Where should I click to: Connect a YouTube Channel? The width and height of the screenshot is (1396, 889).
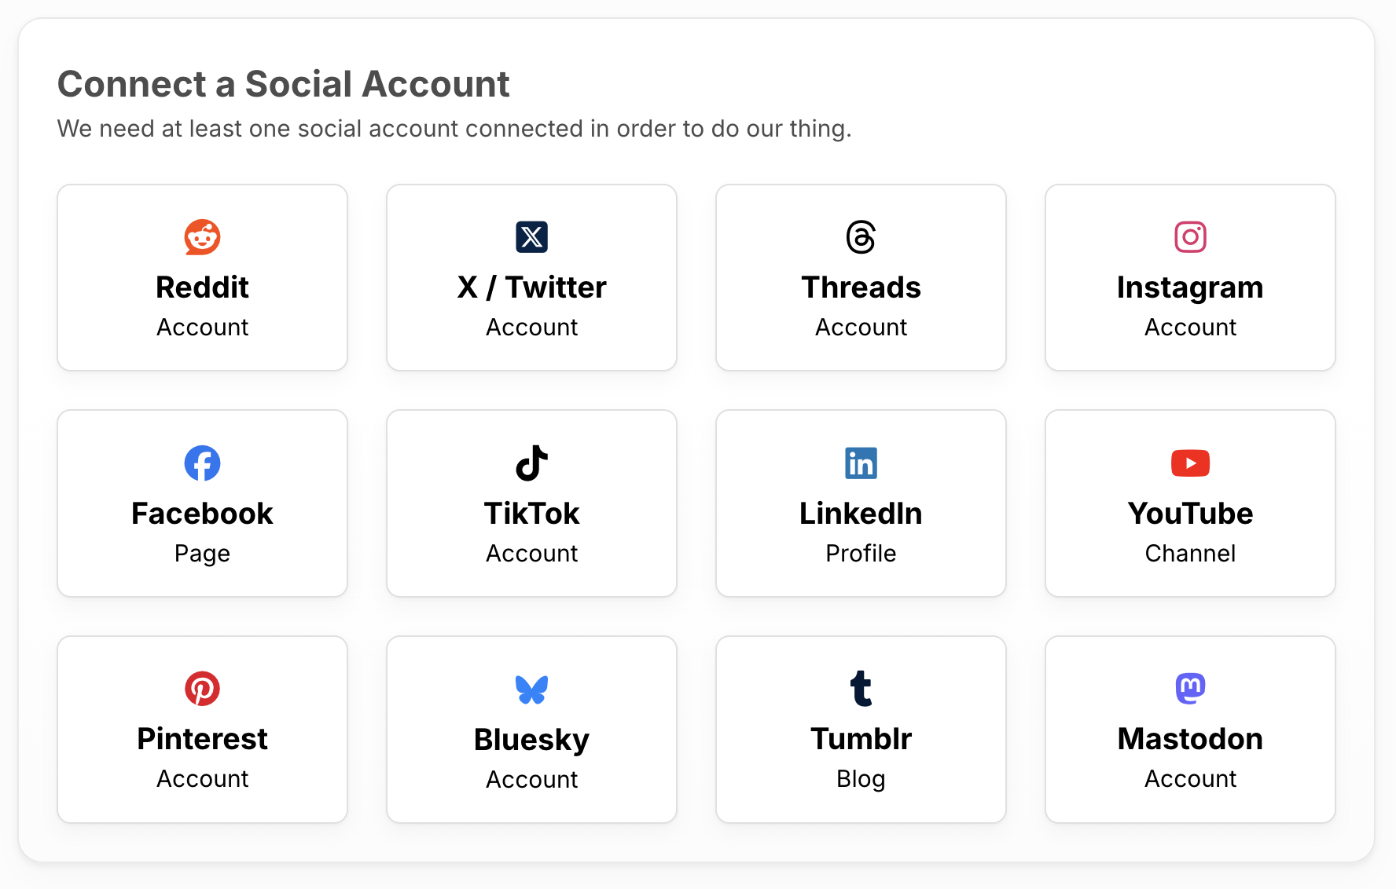click(1190, 503)
